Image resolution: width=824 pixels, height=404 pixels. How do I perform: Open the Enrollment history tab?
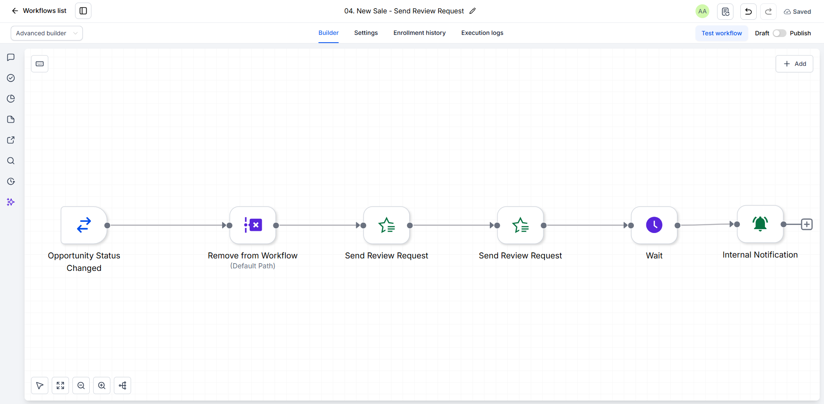[x=420, y=33]
